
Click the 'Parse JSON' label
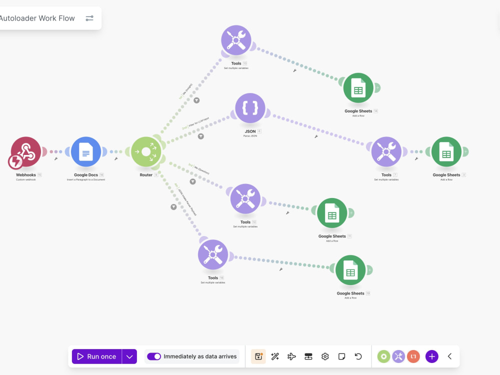(x=250, y=136)
